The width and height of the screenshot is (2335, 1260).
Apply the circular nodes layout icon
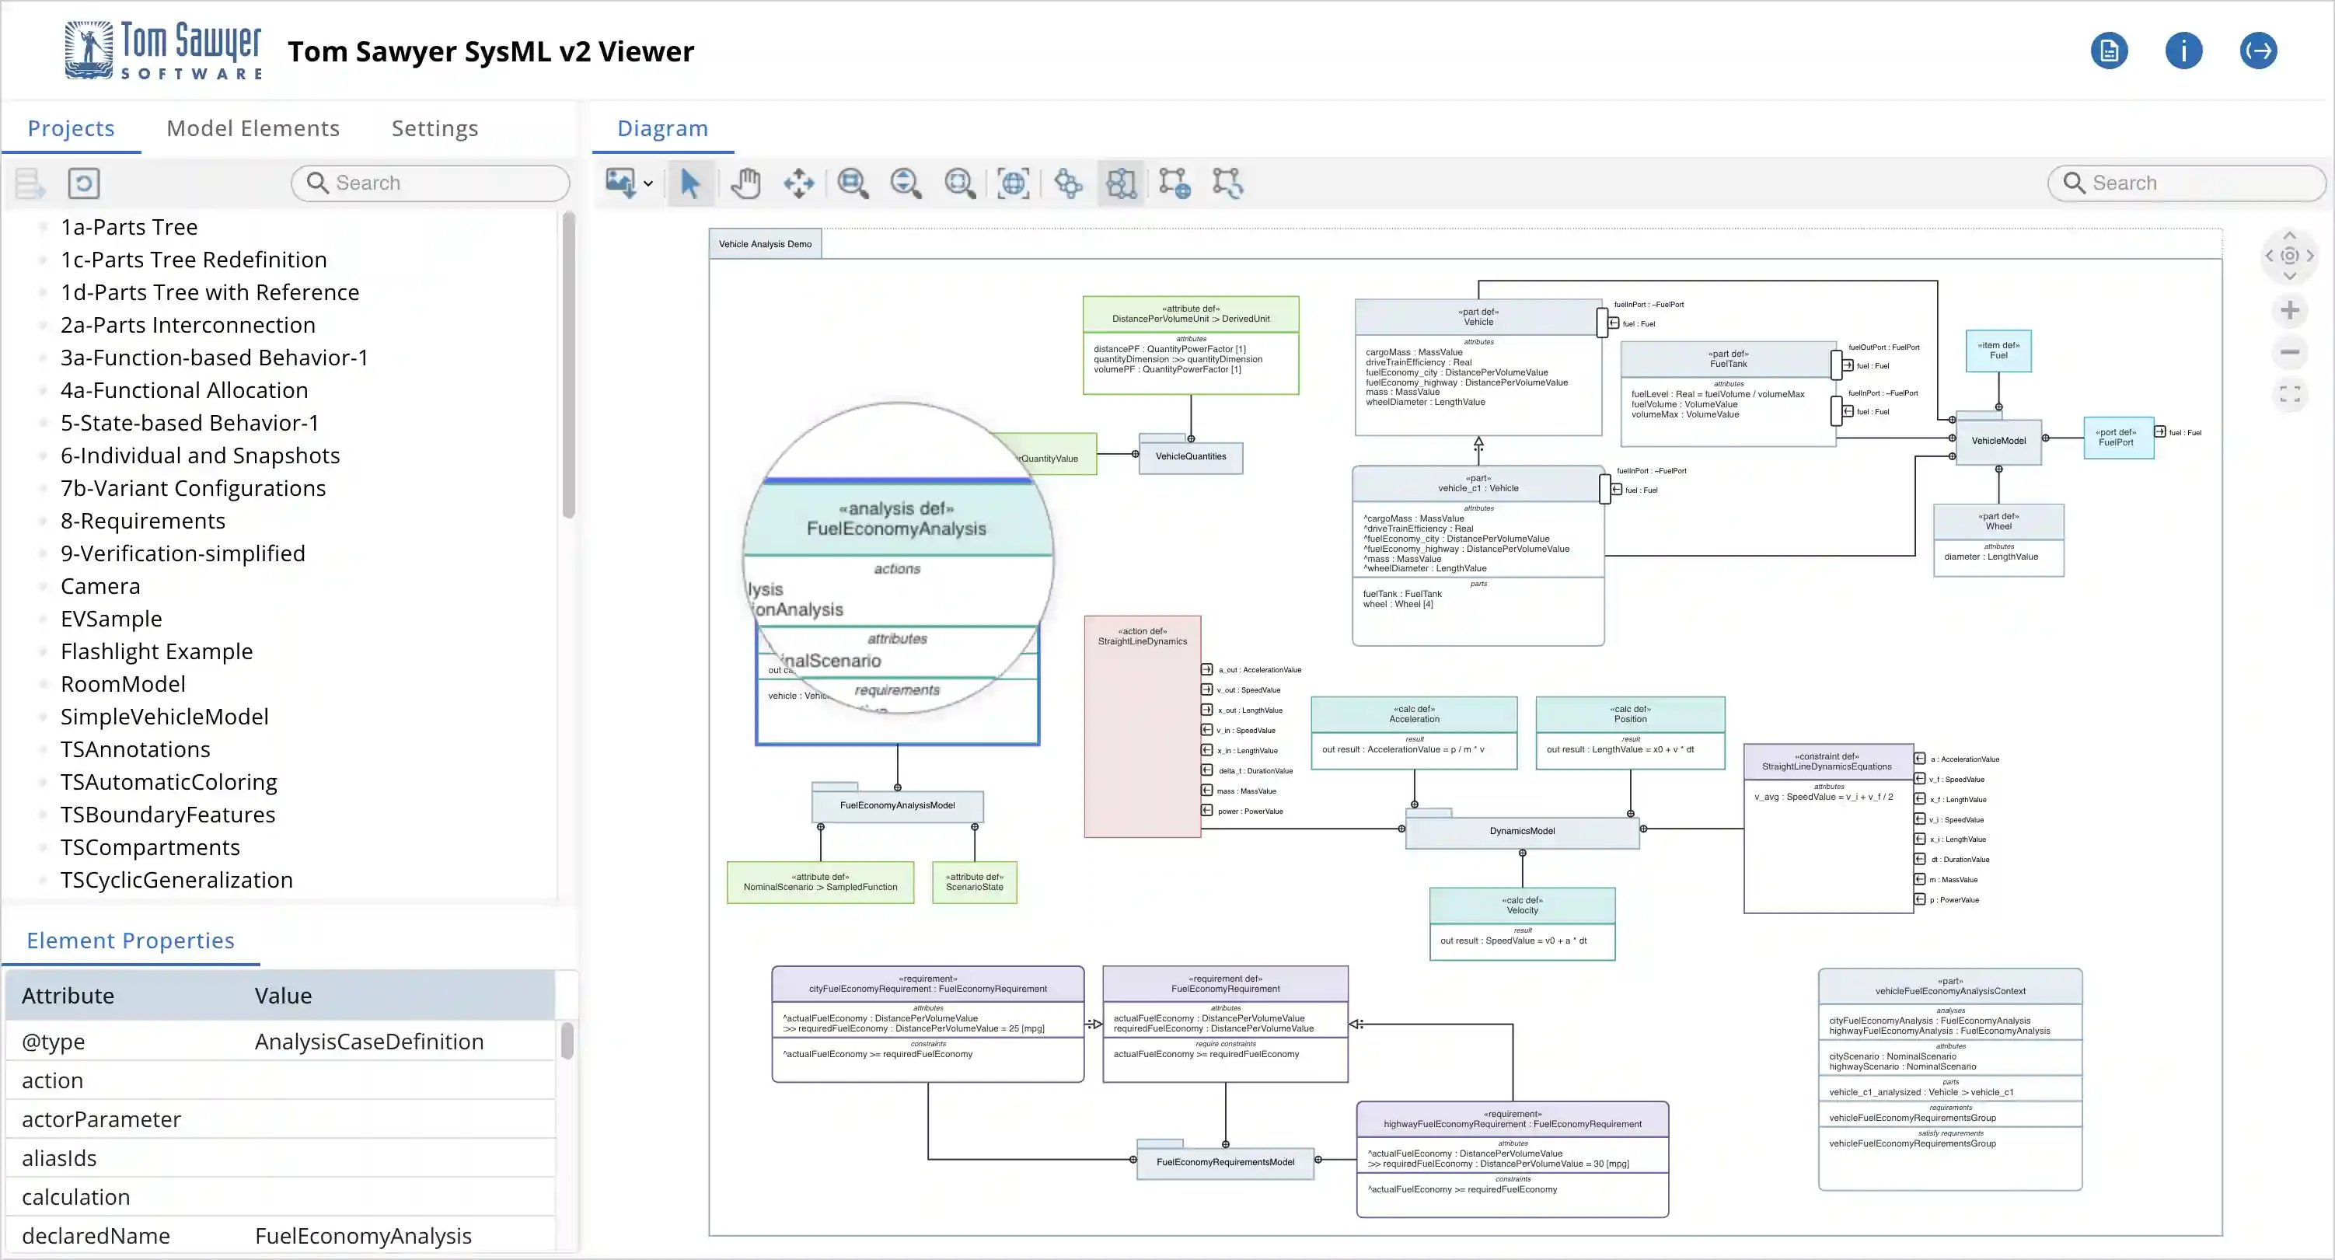pyautogui.click(x=1069, y=183)
